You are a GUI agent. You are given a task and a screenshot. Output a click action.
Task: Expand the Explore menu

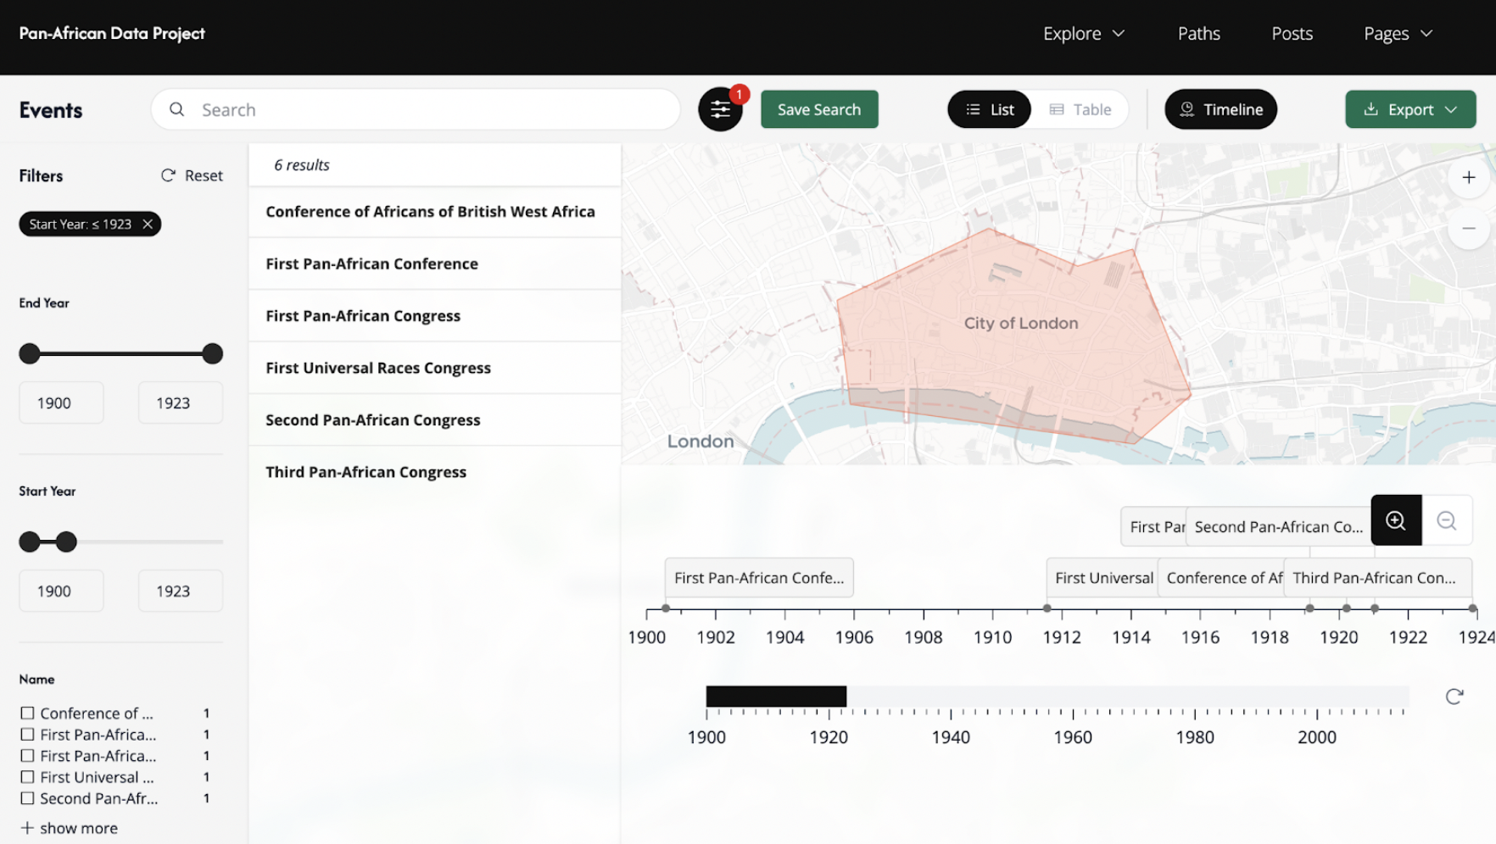(x=1083, y=34)
